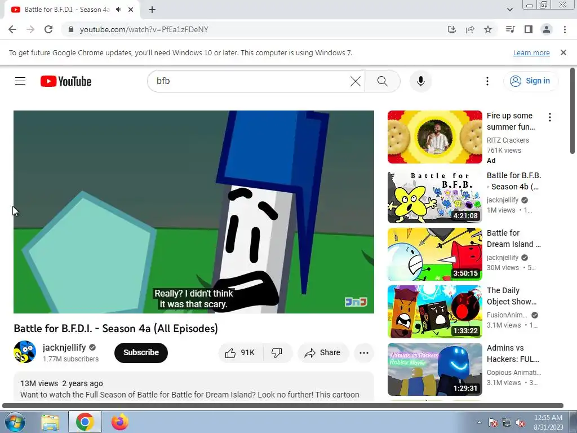Open Battle for Dream Island video thumbnail
The image size is (577, 433).
(434, 254)
